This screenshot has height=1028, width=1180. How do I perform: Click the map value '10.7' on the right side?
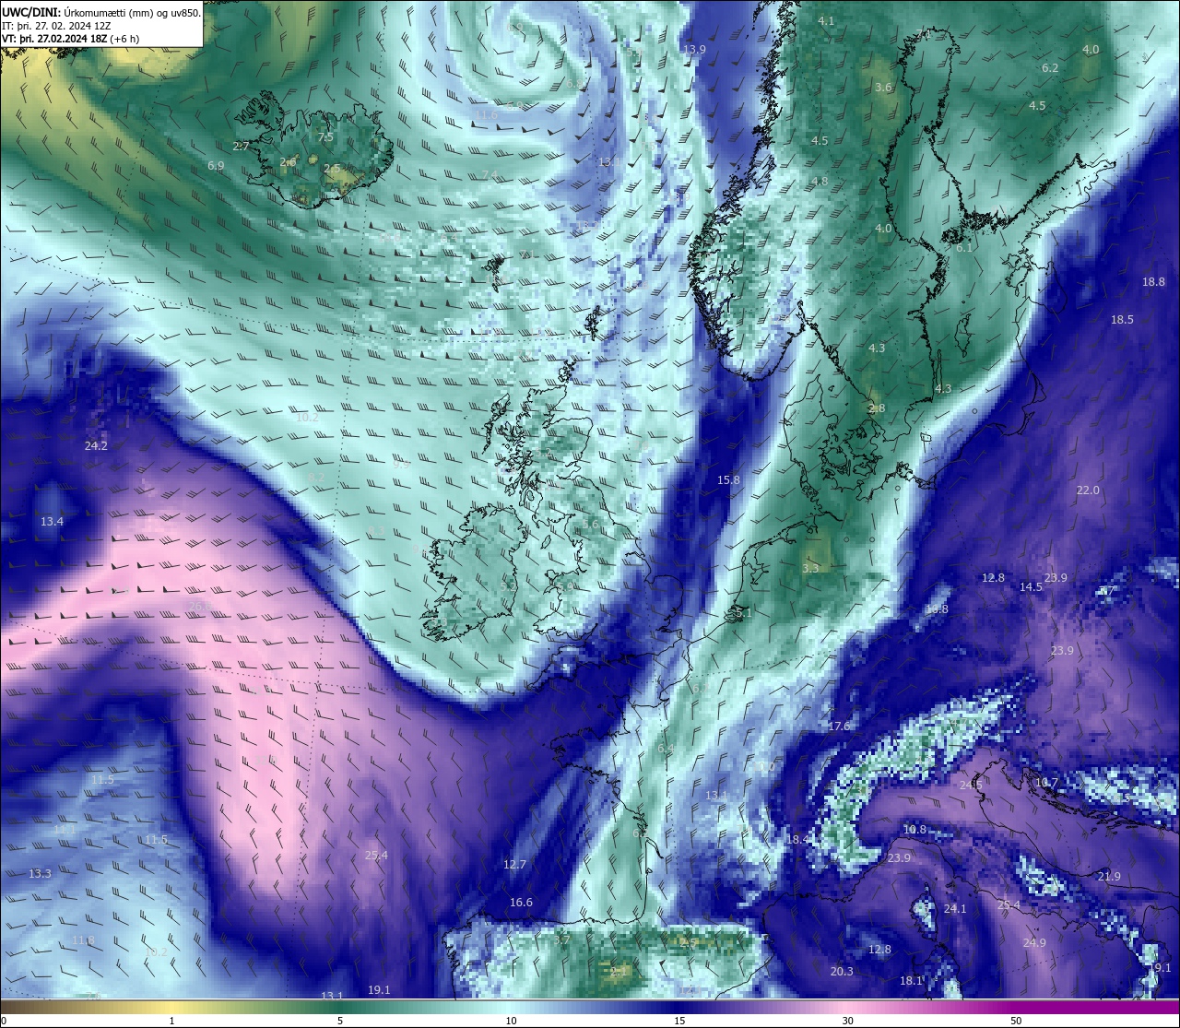1046,782
